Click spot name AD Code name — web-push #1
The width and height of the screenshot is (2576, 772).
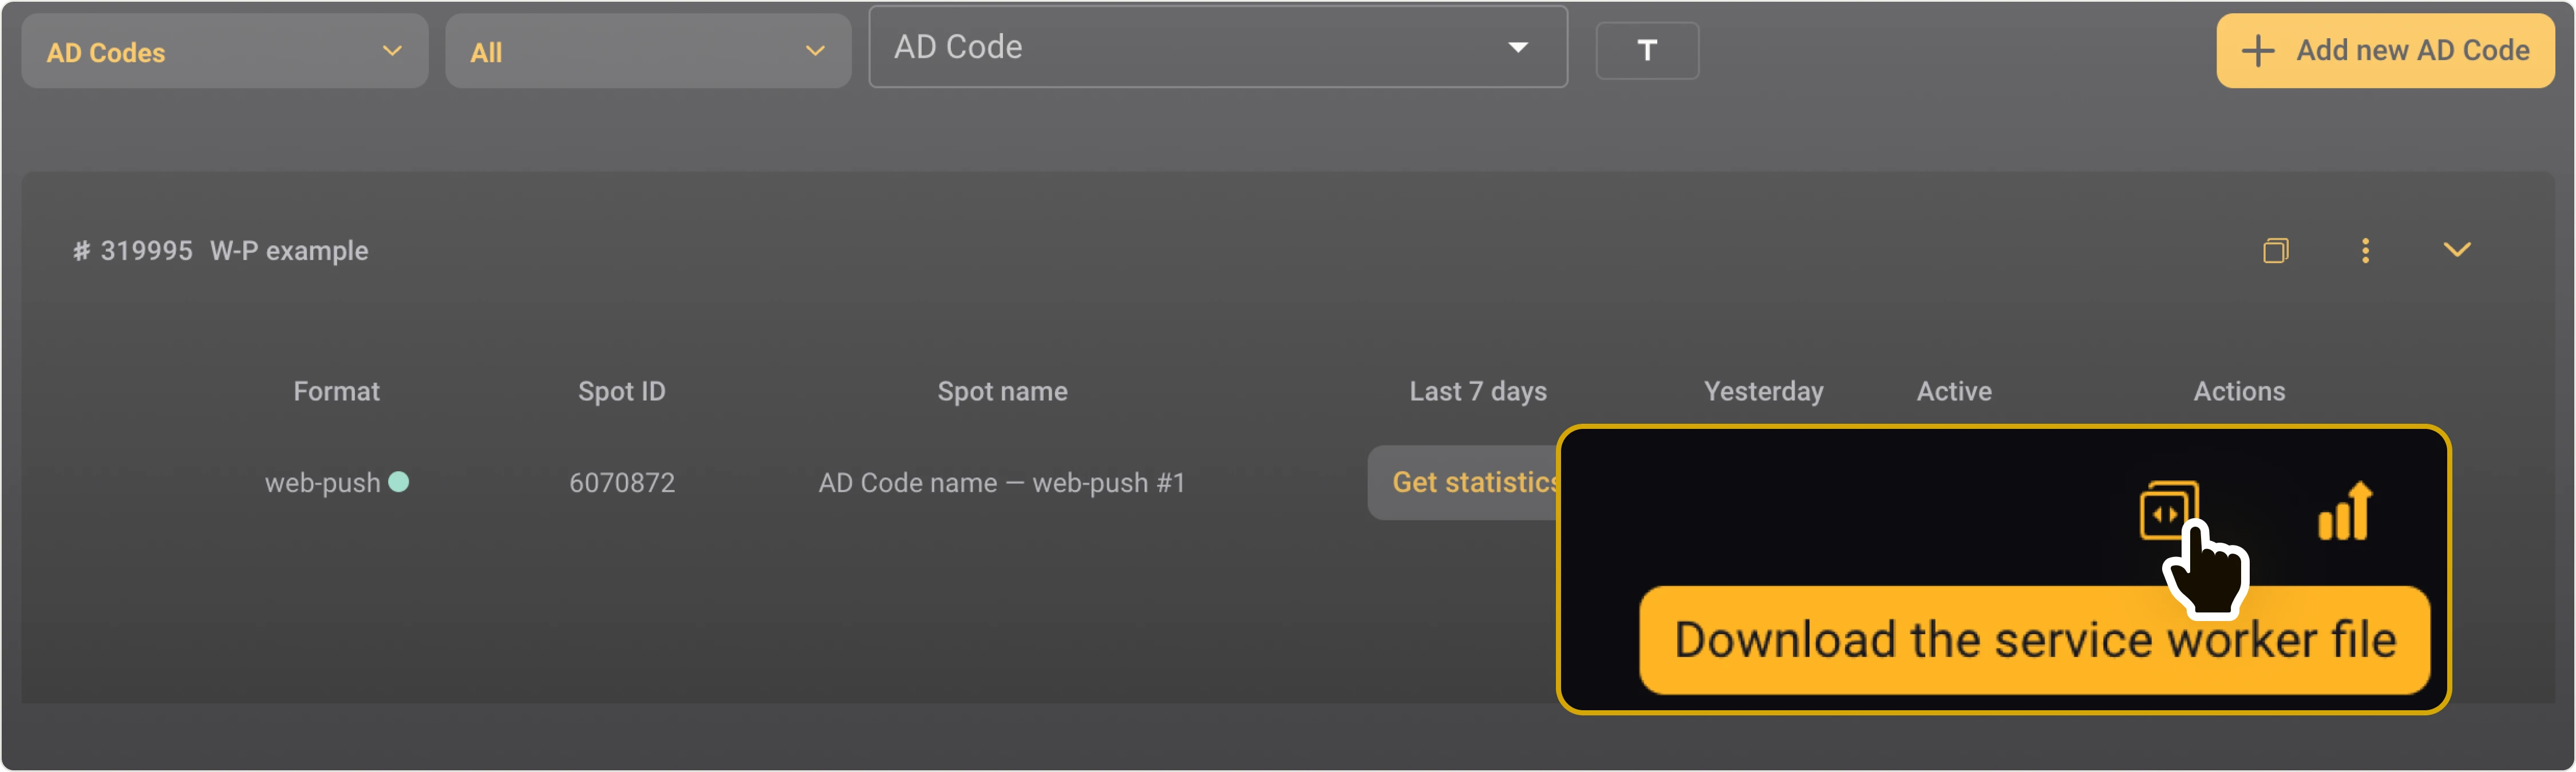(x=1002, y=483)
